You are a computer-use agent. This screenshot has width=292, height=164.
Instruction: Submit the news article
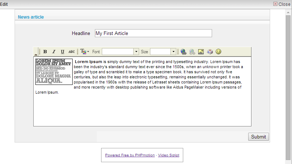pos(258,137)
